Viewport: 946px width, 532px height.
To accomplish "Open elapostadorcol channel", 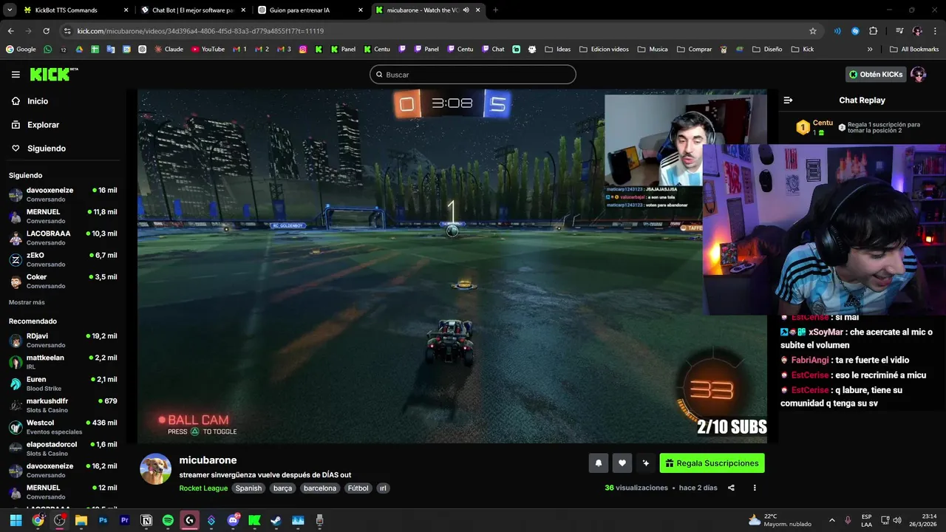I will [63, 449].
